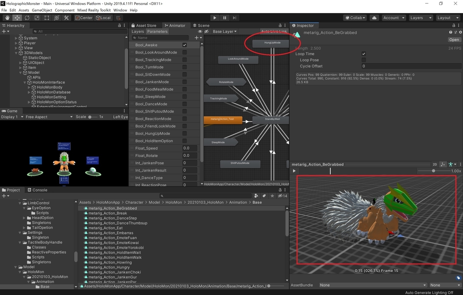Toggle Bool_DanceMode checkbox
The width and height of the screenshot is (463, 295).
[184, 104]
